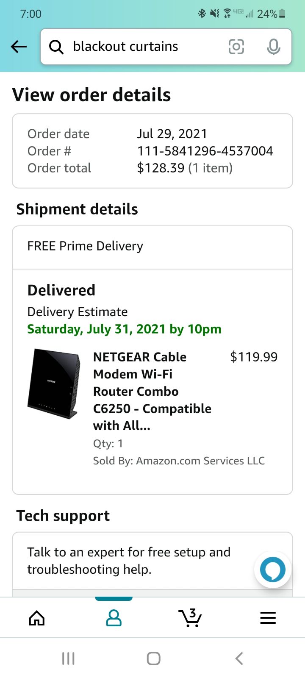Open the profile account tab
This screenshot has height=678, width=305.
(x=114, y=618)
